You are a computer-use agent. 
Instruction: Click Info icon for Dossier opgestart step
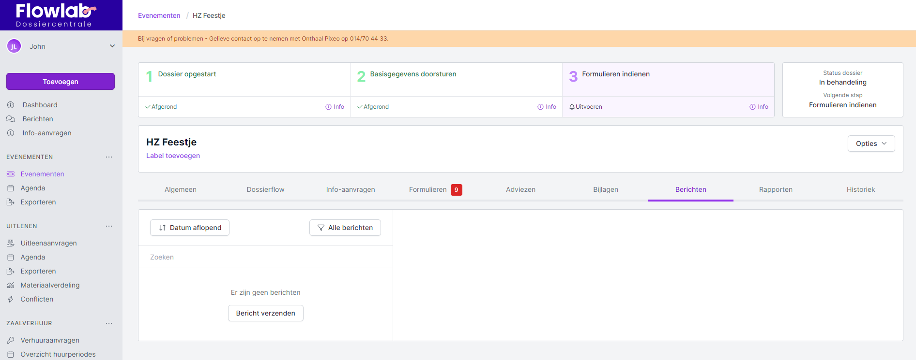pyautogui.click(x=328, y=107)
